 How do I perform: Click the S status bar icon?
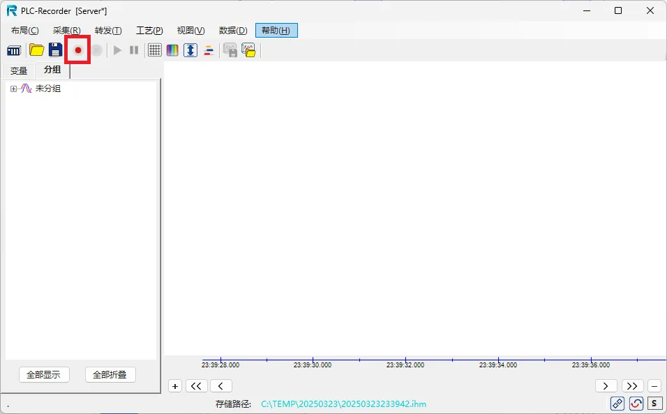[x=654, y=404]
